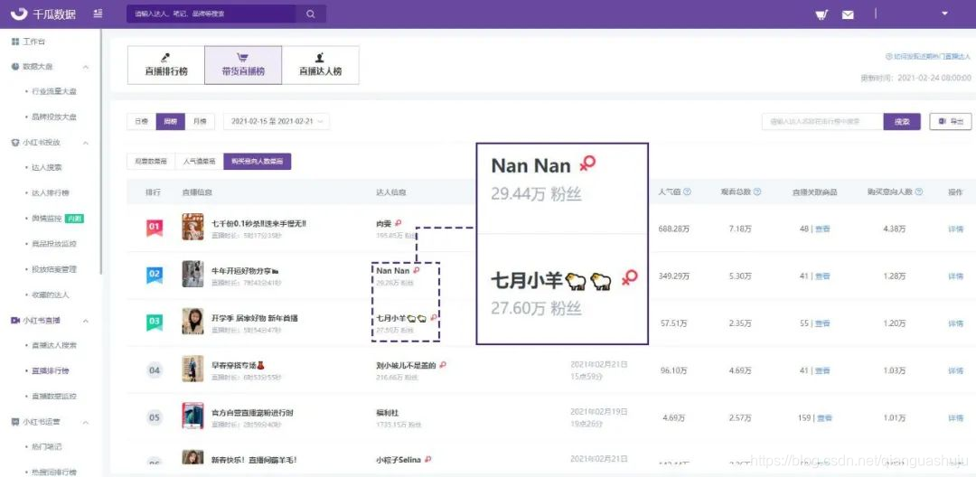Open 详情 for the rank 01 row
Viewport: 976px width, 477px height.
[955, 229]
